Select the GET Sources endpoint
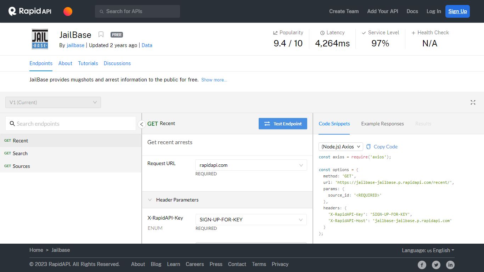 (x=71, y=166)
